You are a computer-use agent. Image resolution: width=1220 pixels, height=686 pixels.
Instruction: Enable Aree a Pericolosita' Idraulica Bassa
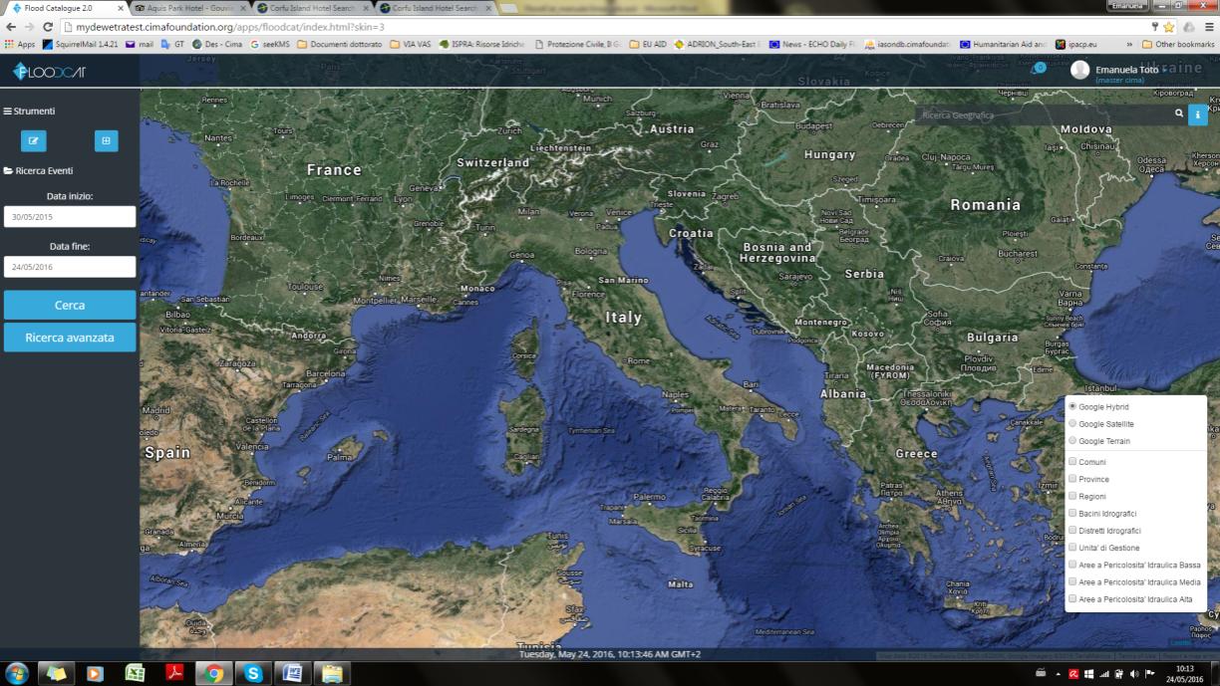pyautogui.click(x=1072, y=565)
